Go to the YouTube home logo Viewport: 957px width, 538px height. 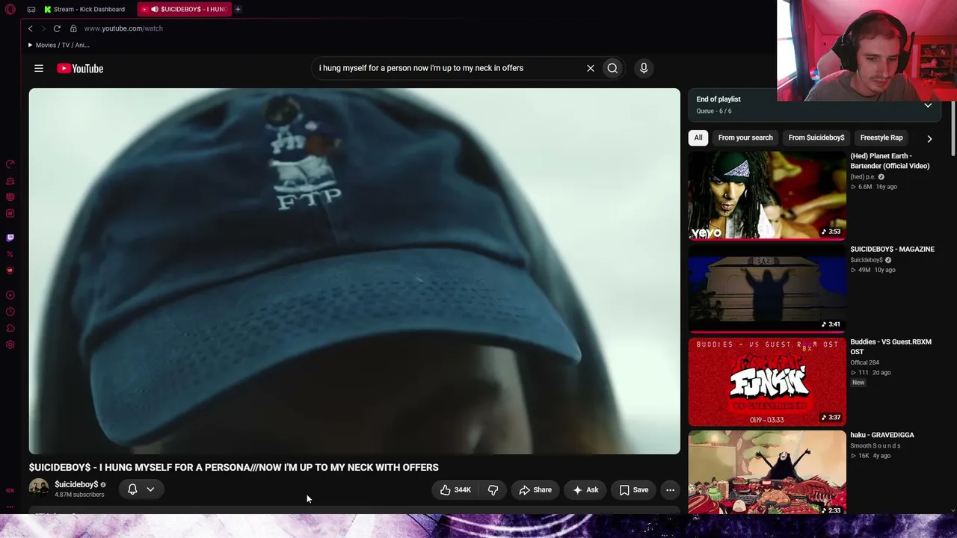(x=80, y=69)
